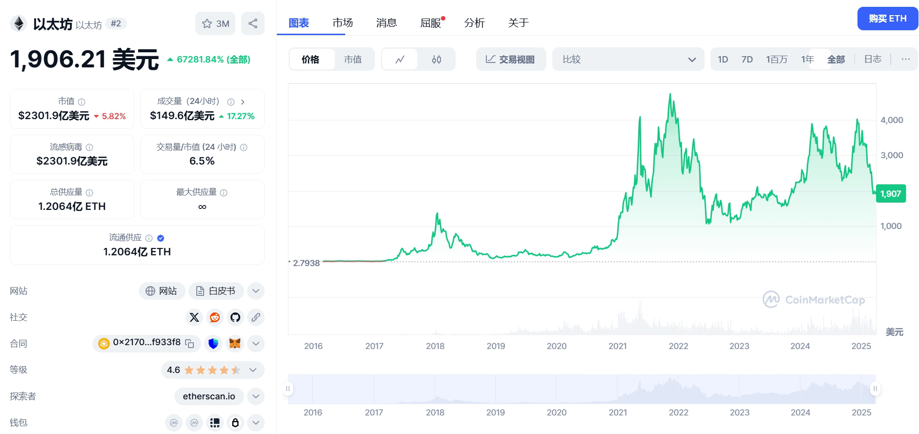Screen dimensions: 919x434
Task: Open the Reddit social link
Action: (x=215, y=317)
